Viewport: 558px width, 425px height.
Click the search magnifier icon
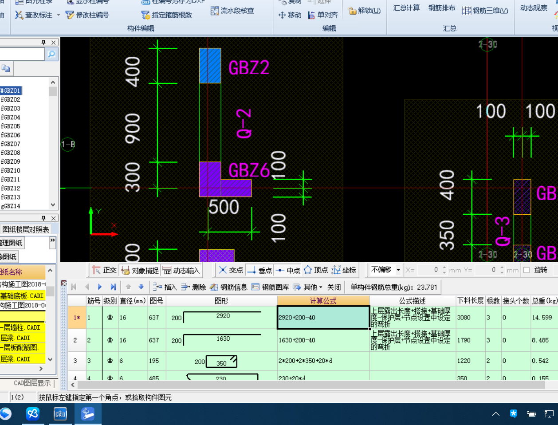(51, 54)
